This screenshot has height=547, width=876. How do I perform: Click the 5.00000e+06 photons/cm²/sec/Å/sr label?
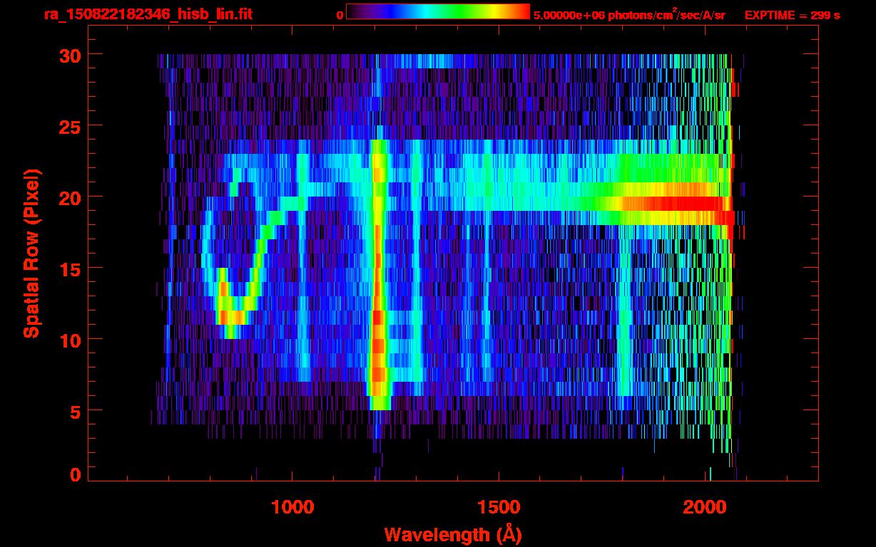tap(629, 14)
